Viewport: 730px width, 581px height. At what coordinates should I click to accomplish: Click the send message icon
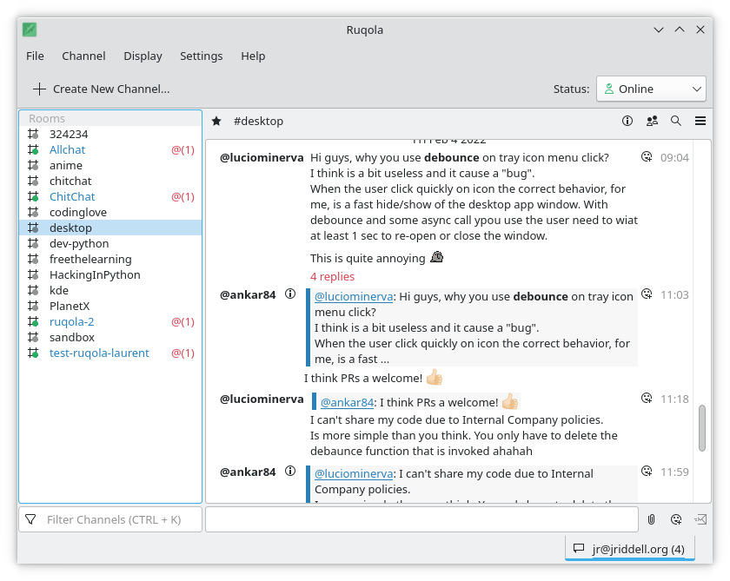pos(700,519)
